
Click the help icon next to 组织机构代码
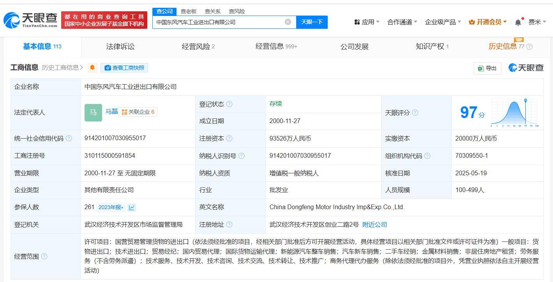428,156
